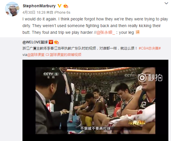Click the crown membership badge beside StephonMarbury
This screenshot has width=171, height=141.
66,6
